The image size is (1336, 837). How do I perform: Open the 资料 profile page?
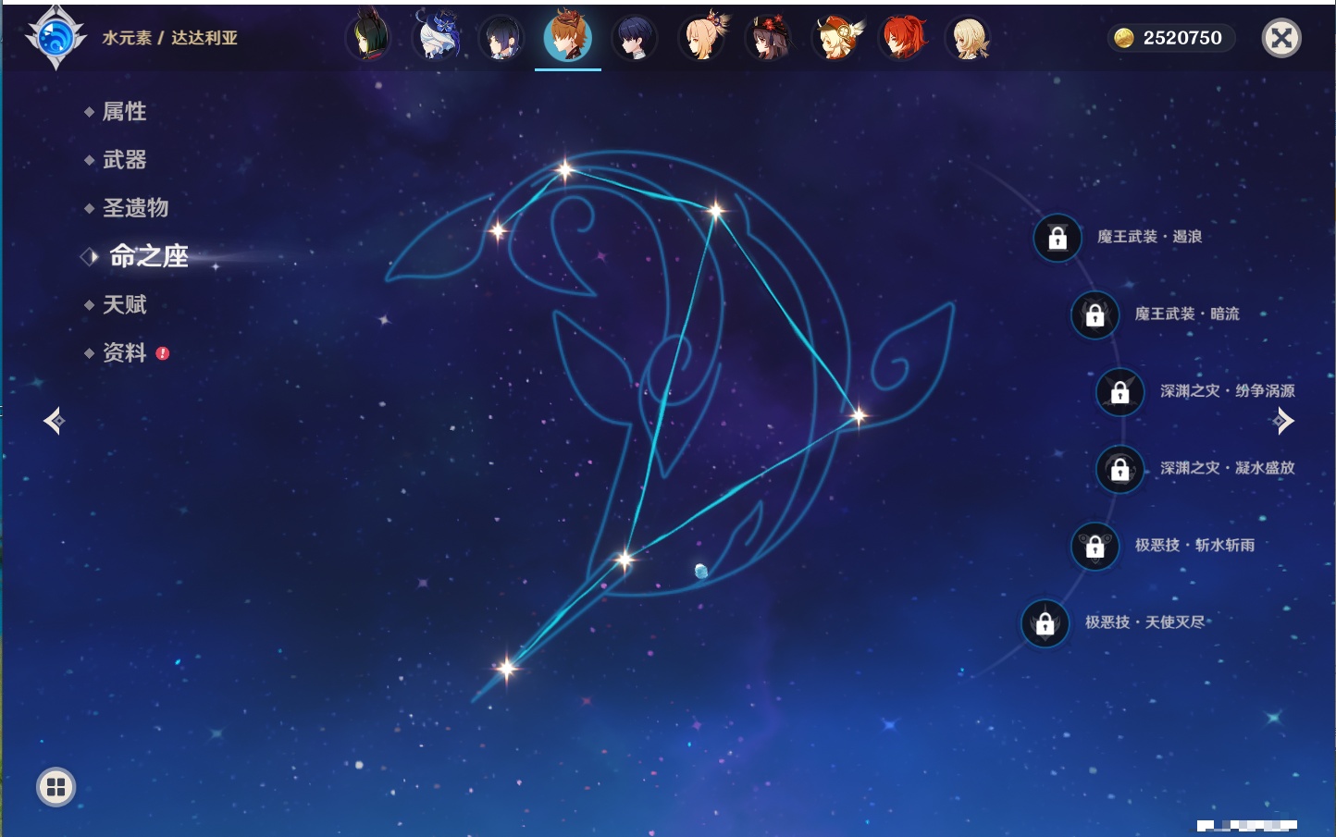click(126, 353)
